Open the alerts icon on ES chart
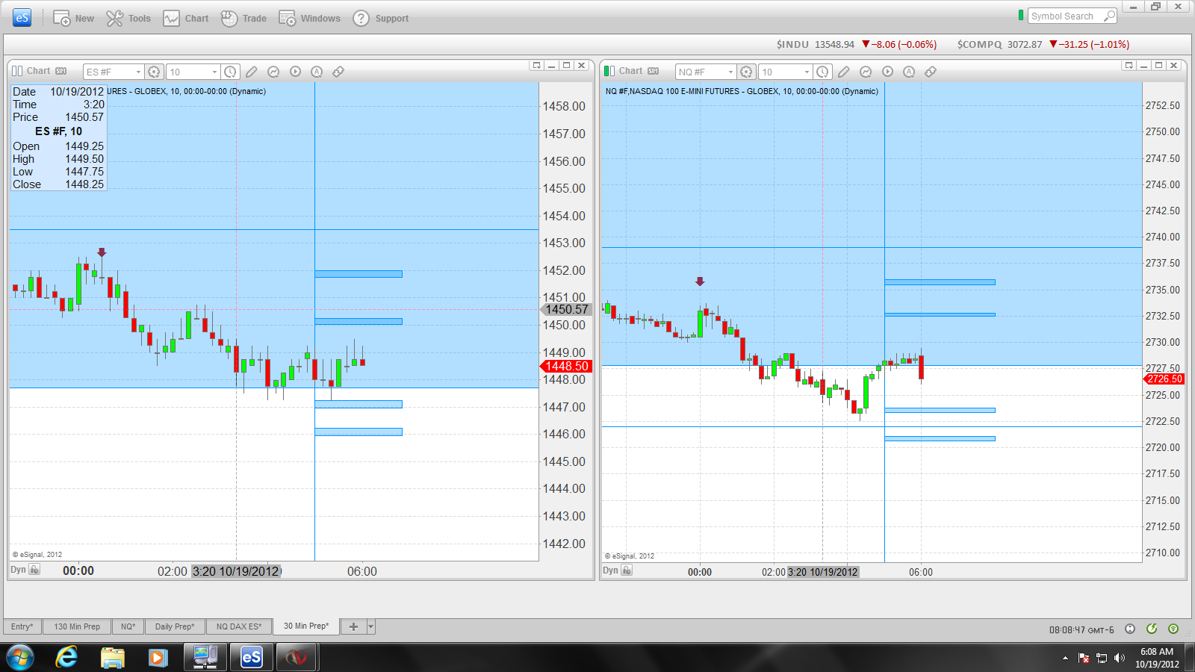 (317, 72)
